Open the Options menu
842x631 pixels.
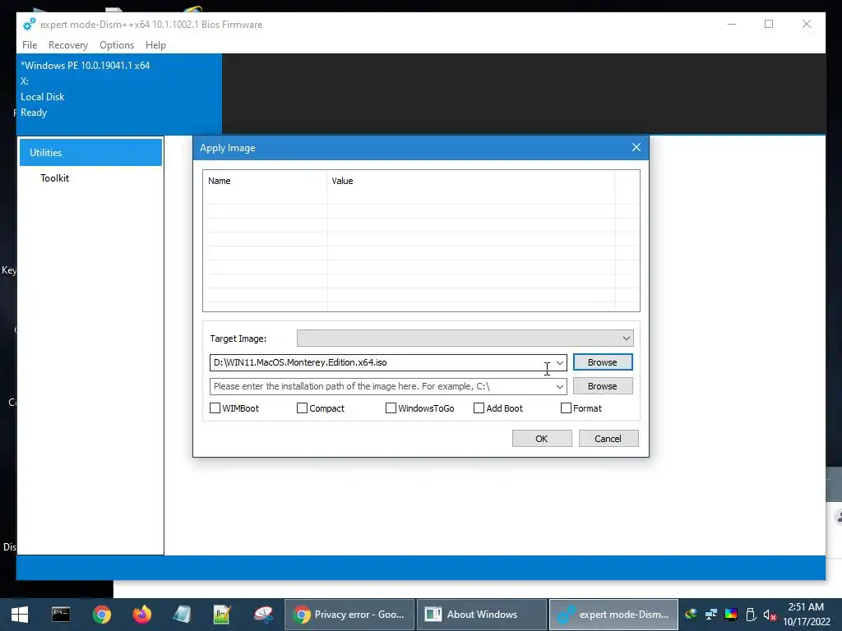coord(117,45)
